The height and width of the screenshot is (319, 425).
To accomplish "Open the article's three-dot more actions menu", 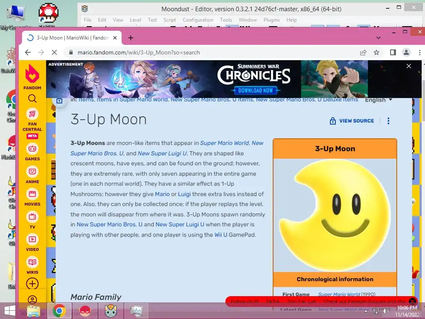I will pyautogui.click(x=388, y=121).
